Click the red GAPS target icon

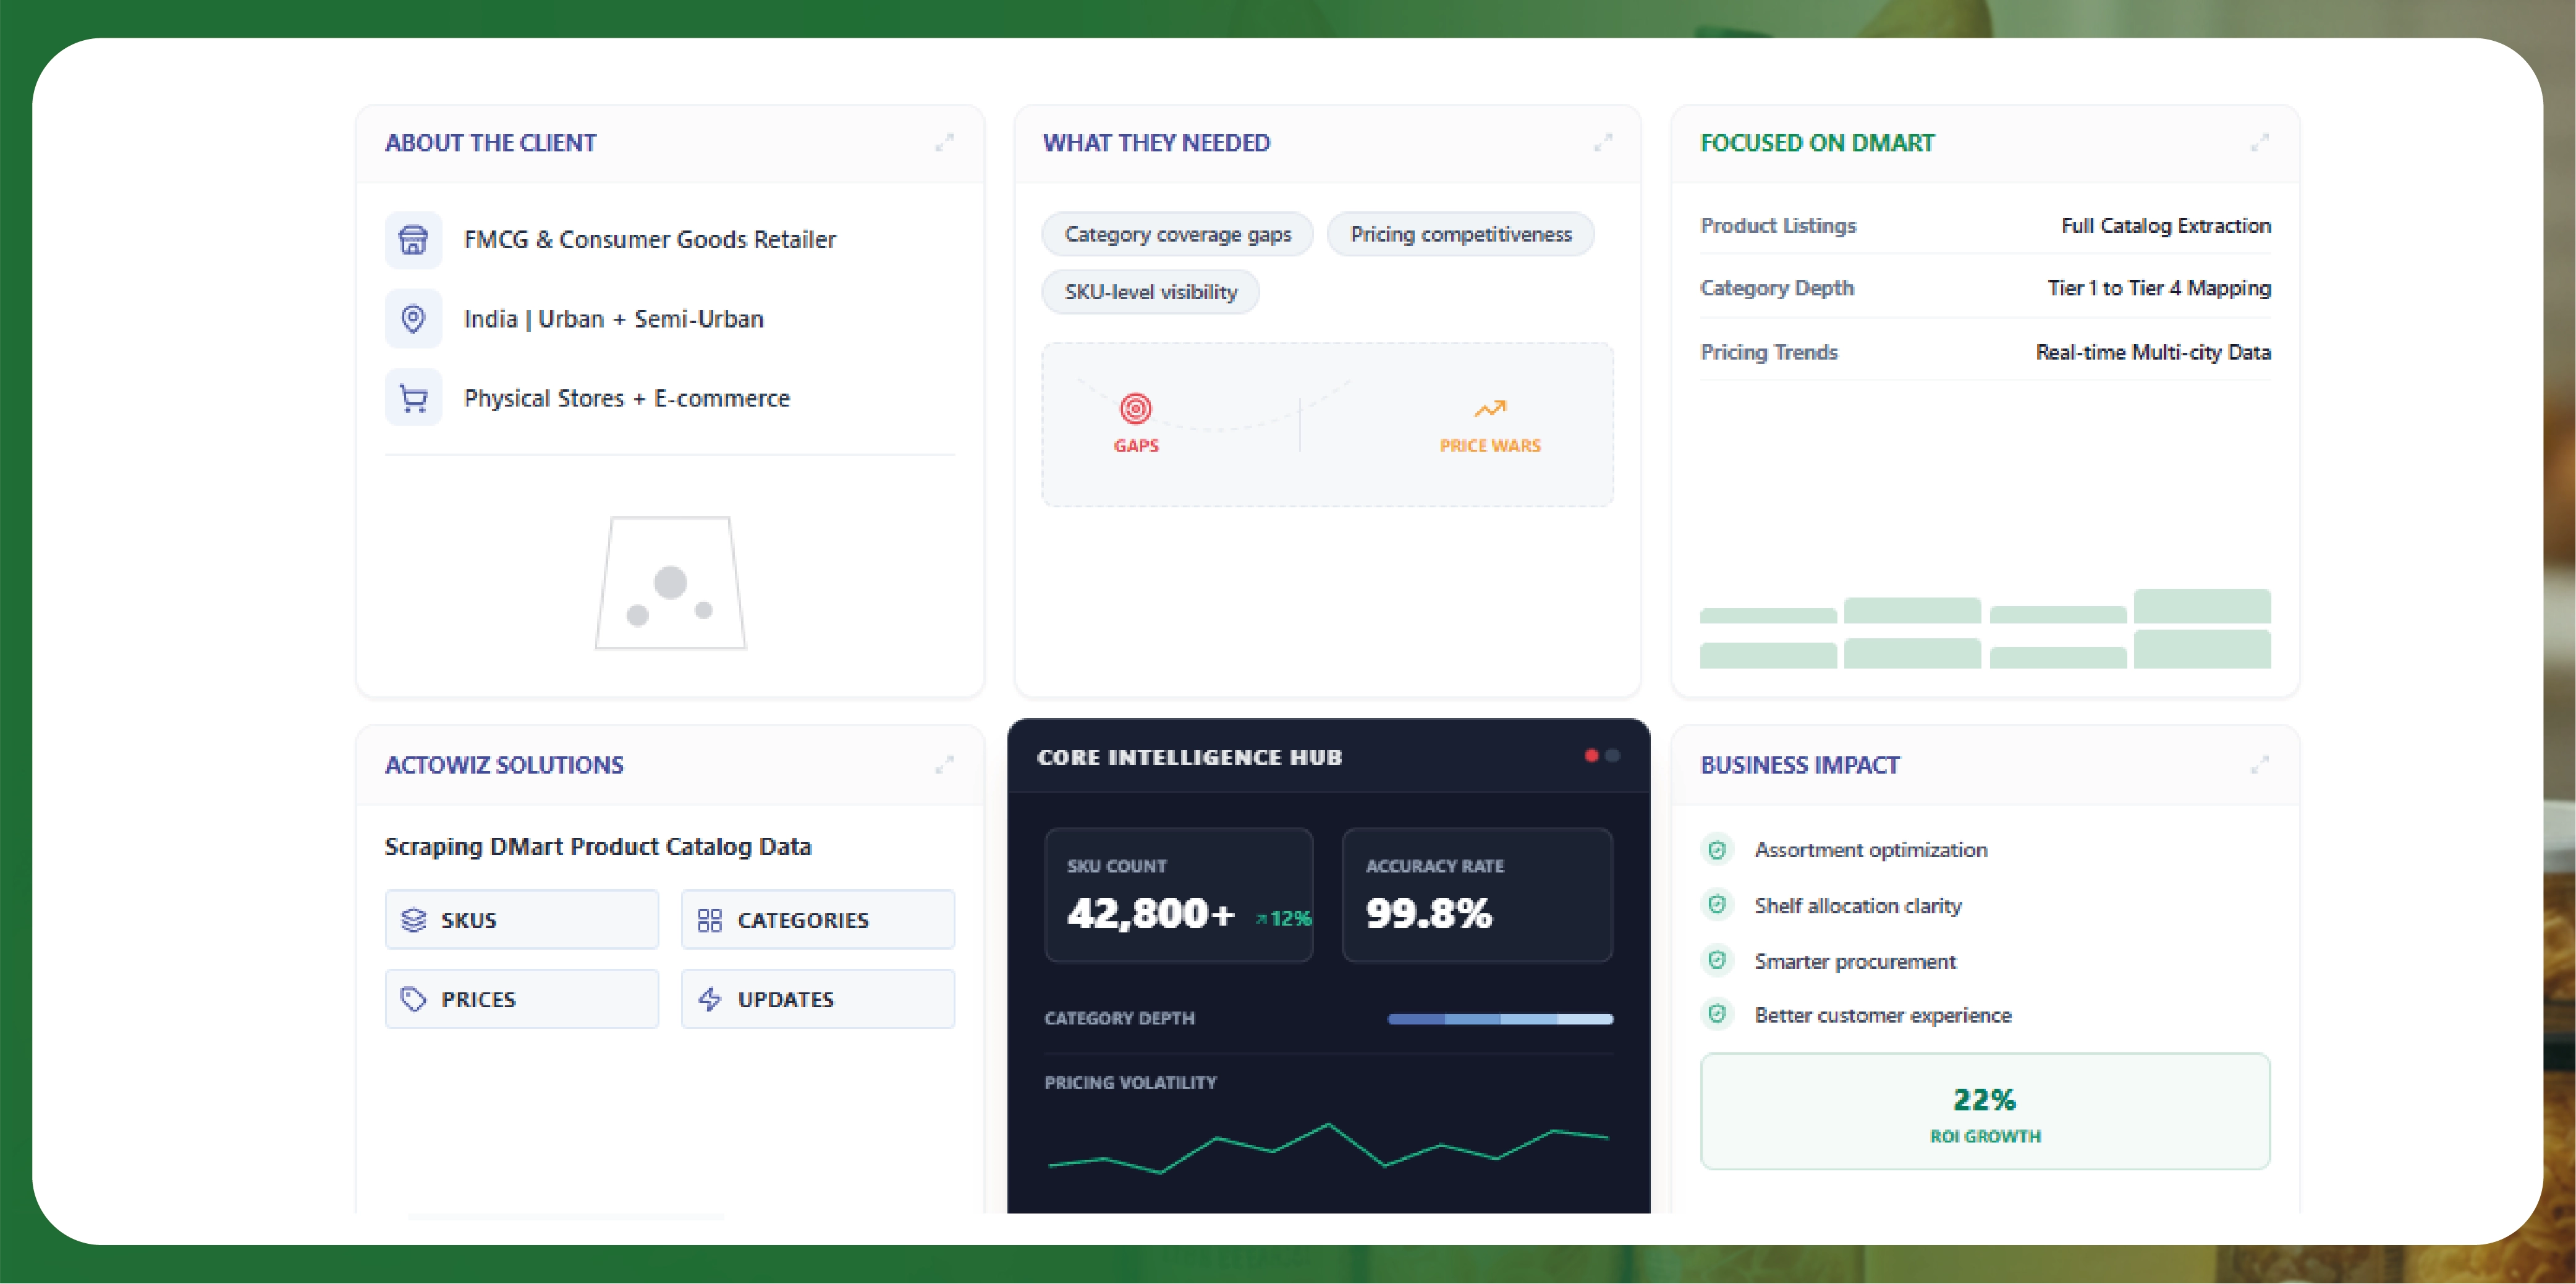1135,409
